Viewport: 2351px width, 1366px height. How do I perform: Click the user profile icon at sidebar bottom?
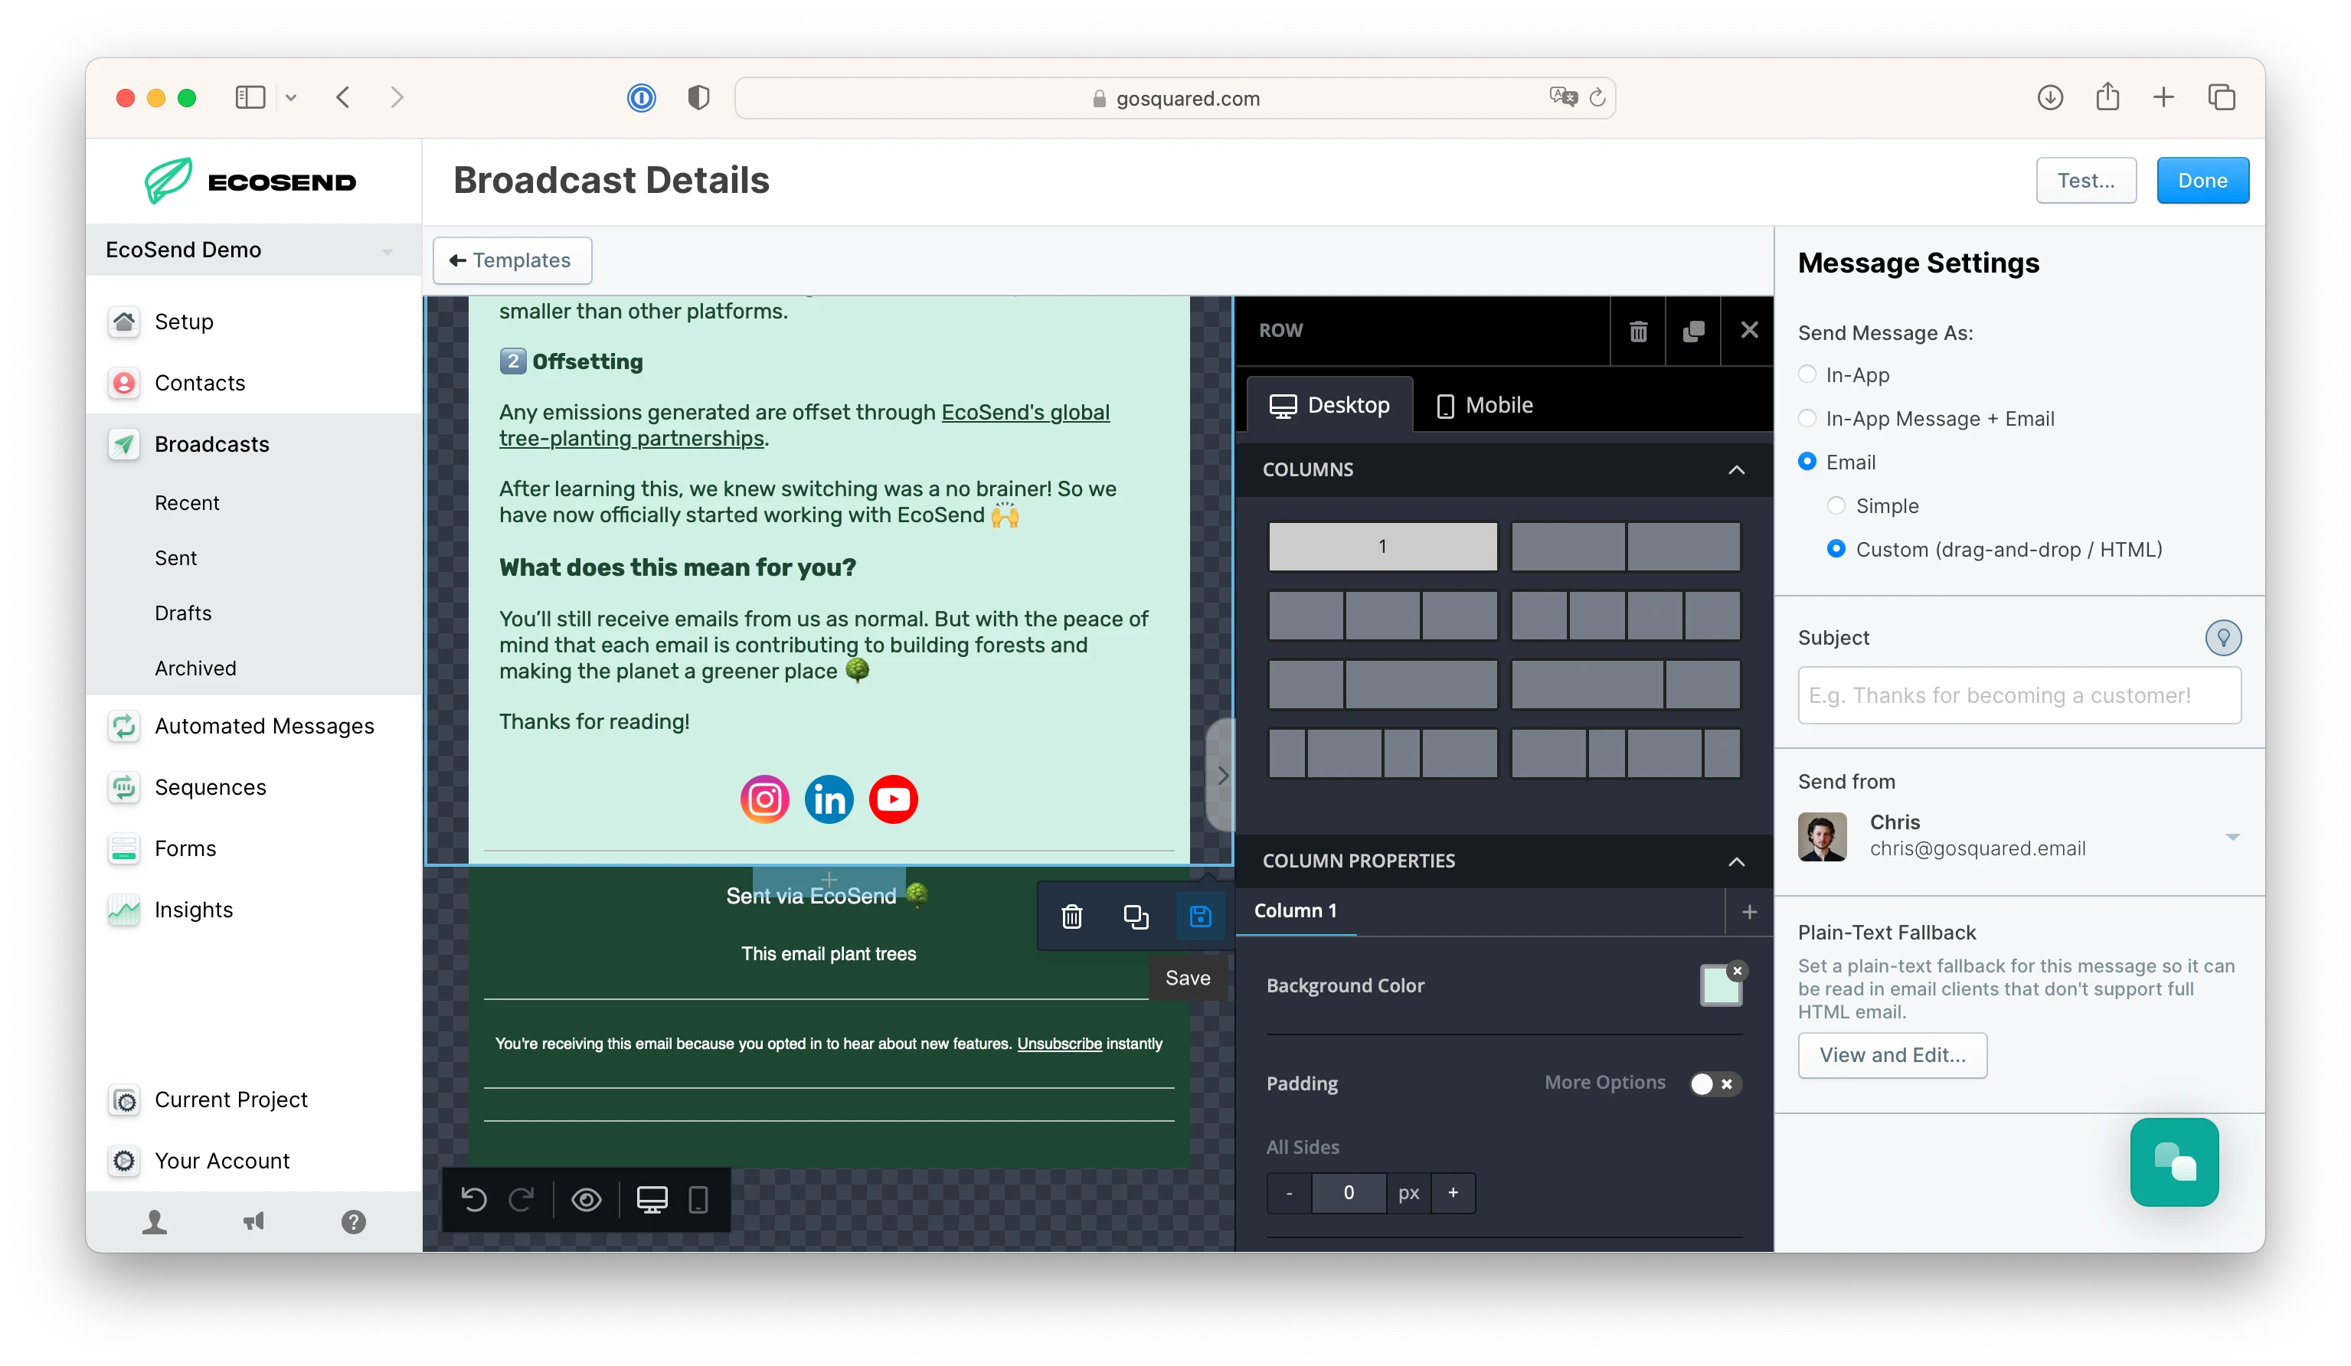[155, 1222]
